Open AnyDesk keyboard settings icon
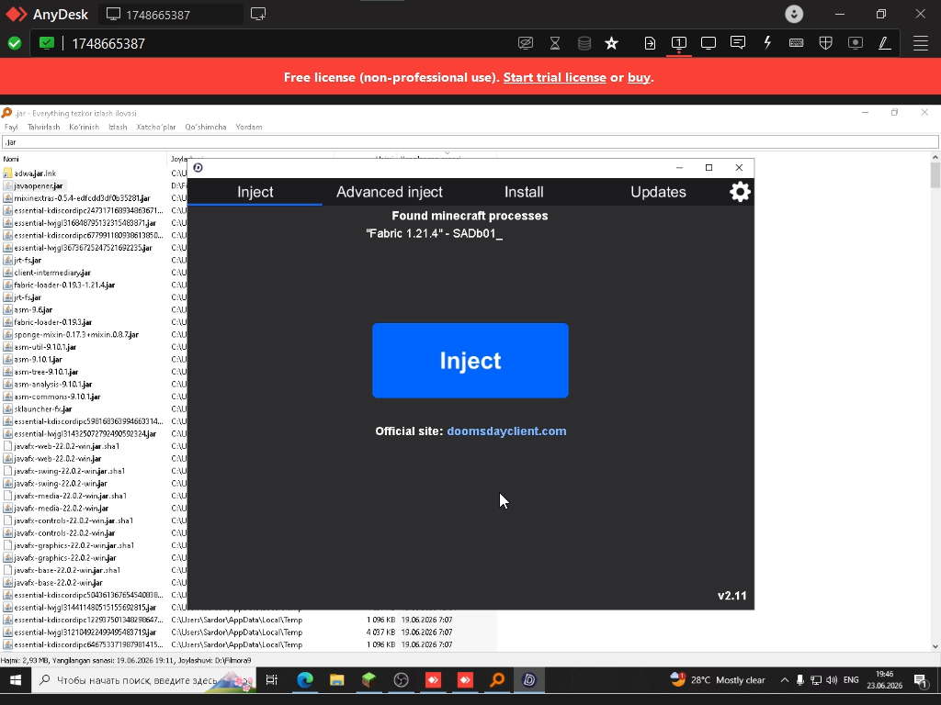Viewport: 941px width, 705px height. click(797, 43)
